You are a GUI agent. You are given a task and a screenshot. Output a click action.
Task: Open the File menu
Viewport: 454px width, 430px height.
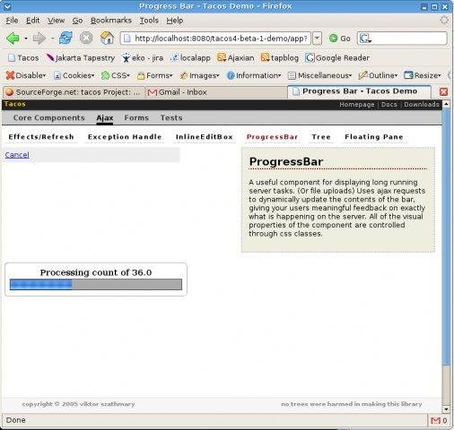tap(12, 21)
